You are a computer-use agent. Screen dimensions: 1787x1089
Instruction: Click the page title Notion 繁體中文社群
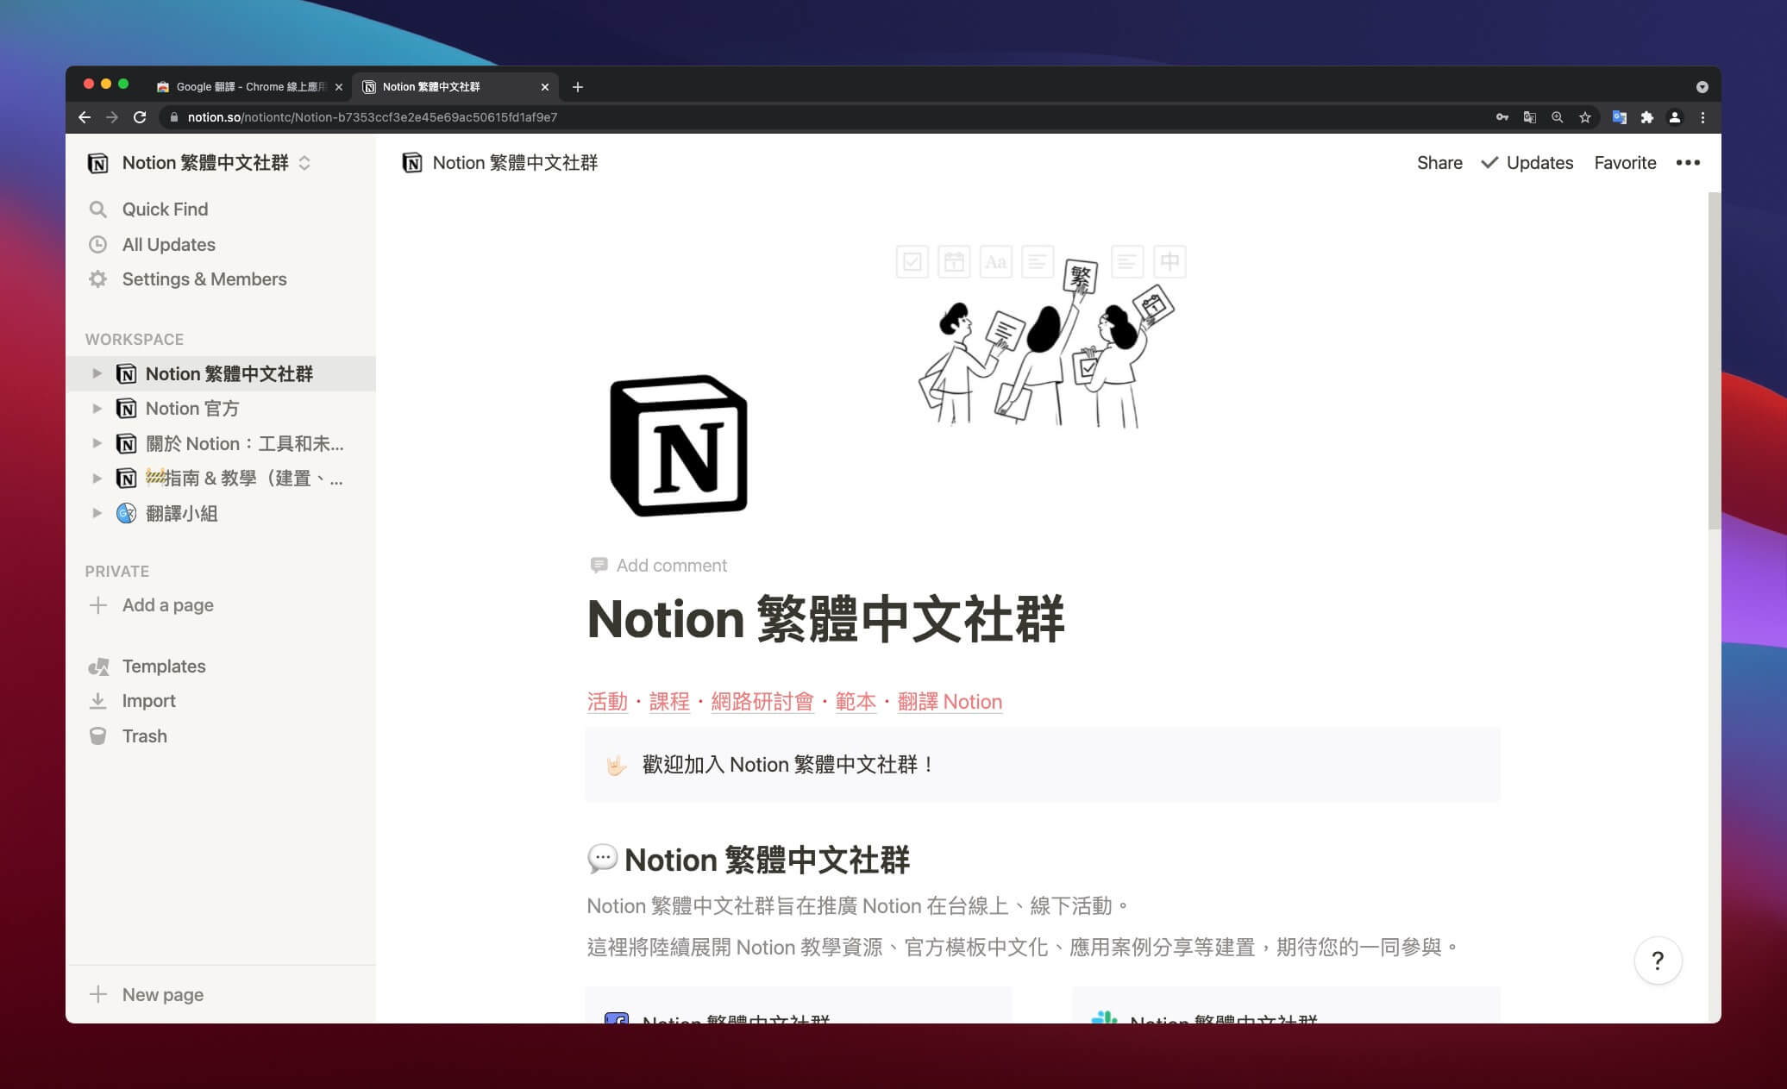pos(825,619)
